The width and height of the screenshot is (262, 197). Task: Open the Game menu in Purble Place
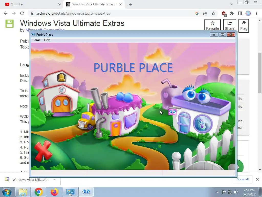36,40
